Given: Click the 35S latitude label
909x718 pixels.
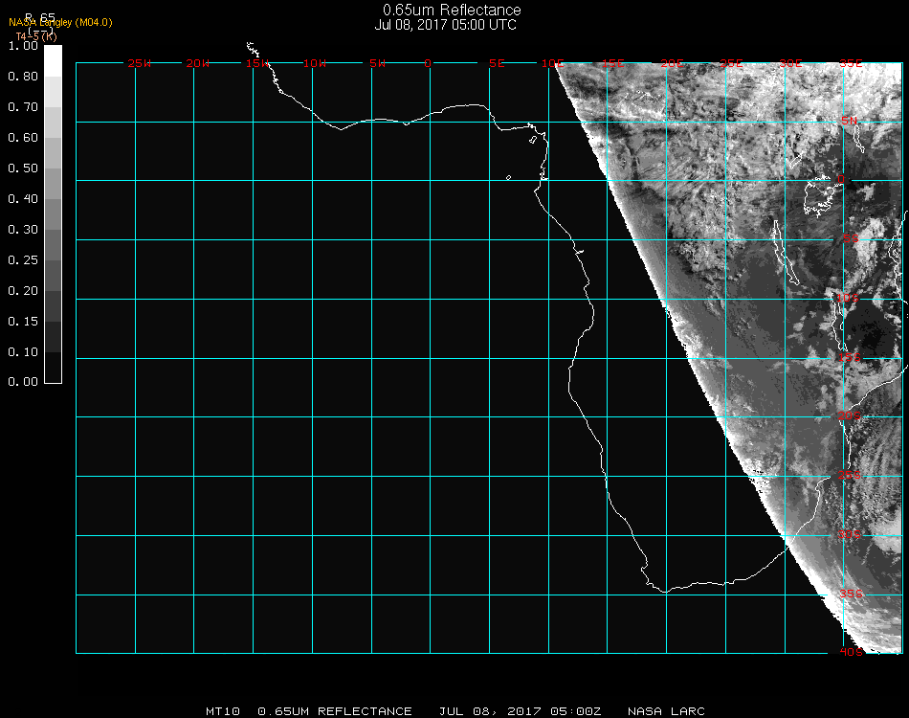Looking at the screenshot, I should click(851, 594).
